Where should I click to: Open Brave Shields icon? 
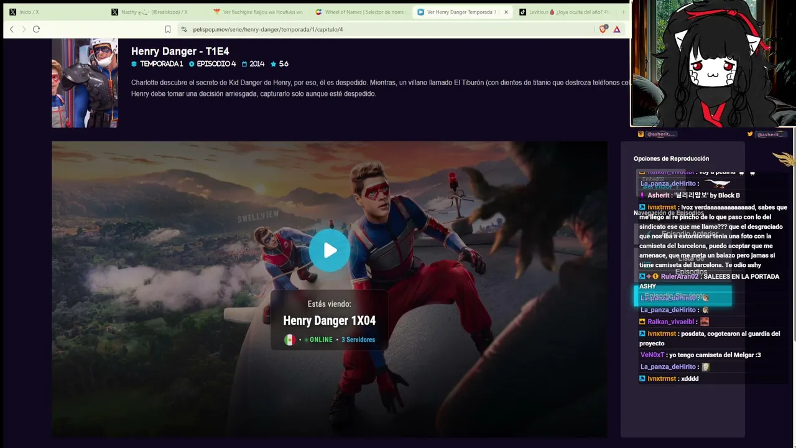(603, 29)
